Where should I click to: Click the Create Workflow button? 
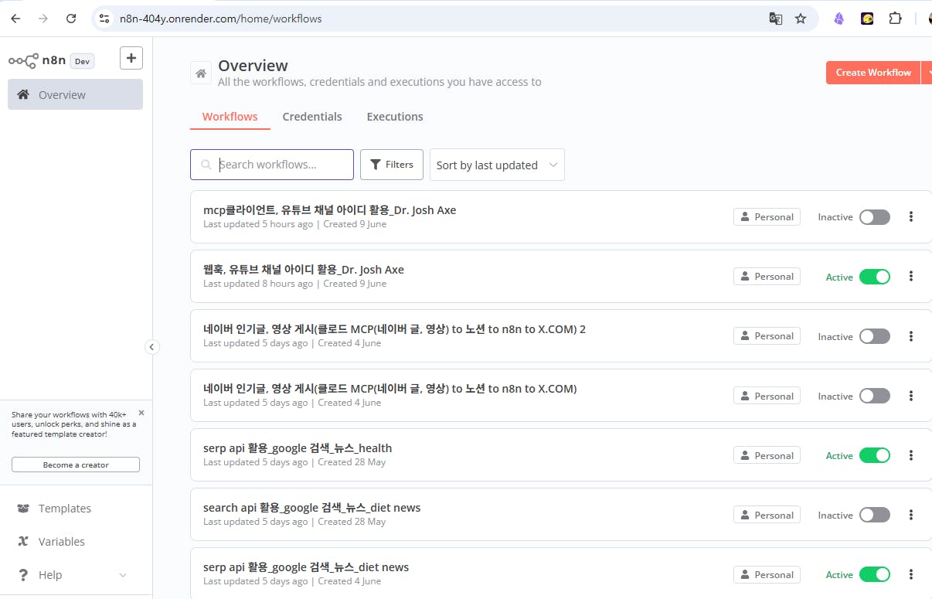point(873,73)
